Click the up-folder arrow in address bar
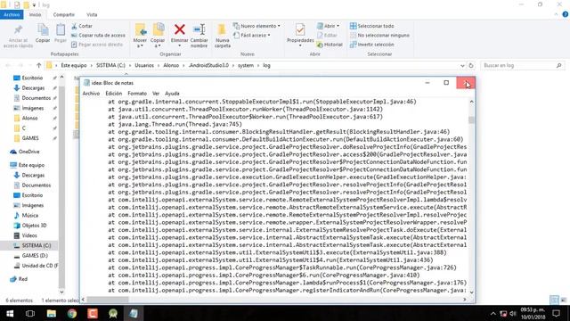 pos(39,65)
